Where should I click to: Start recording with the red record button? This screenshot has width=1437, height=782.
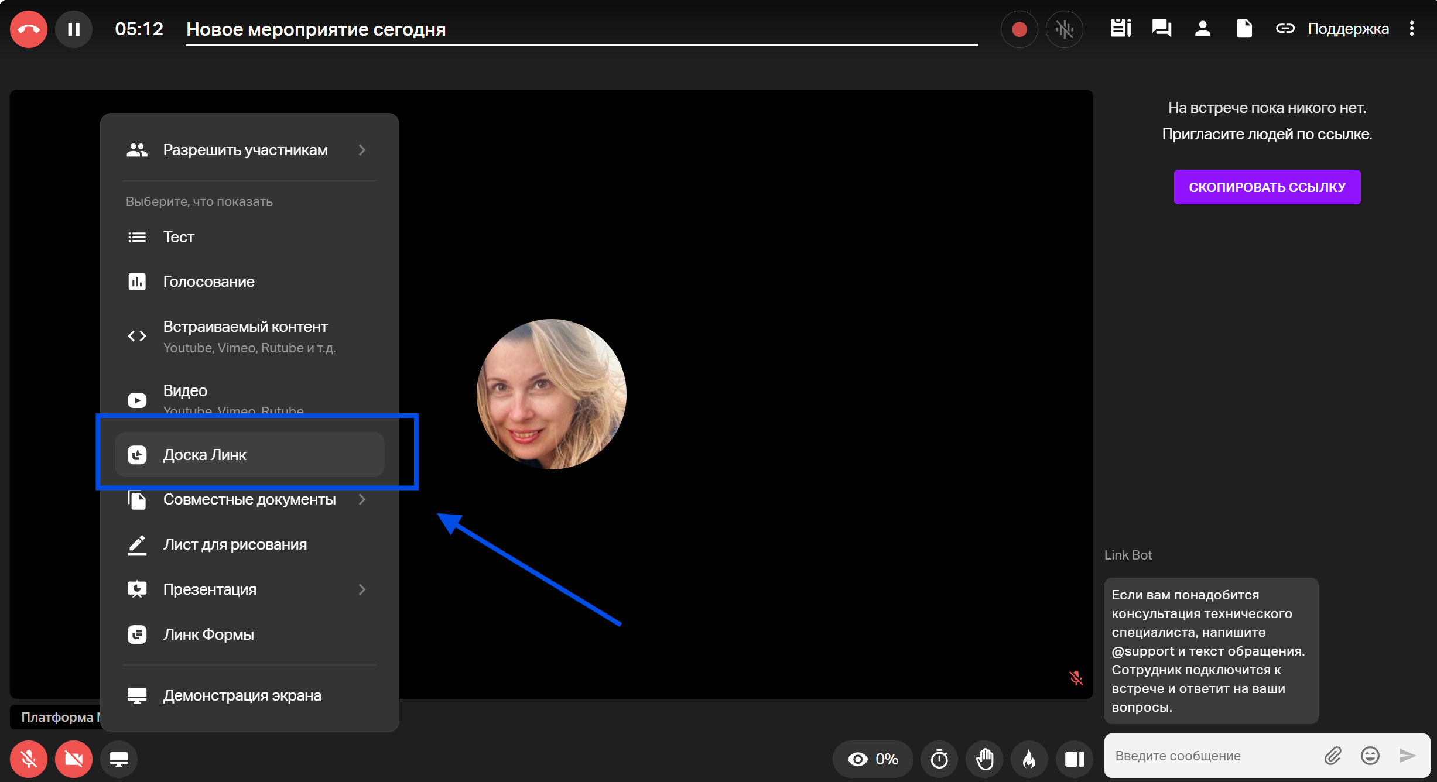[x=1019, y=29]
